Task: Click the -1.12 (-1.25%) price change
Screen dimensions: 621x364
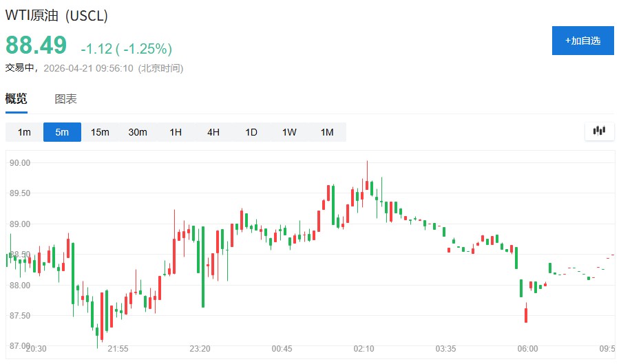Action: [x=126, y=49]
